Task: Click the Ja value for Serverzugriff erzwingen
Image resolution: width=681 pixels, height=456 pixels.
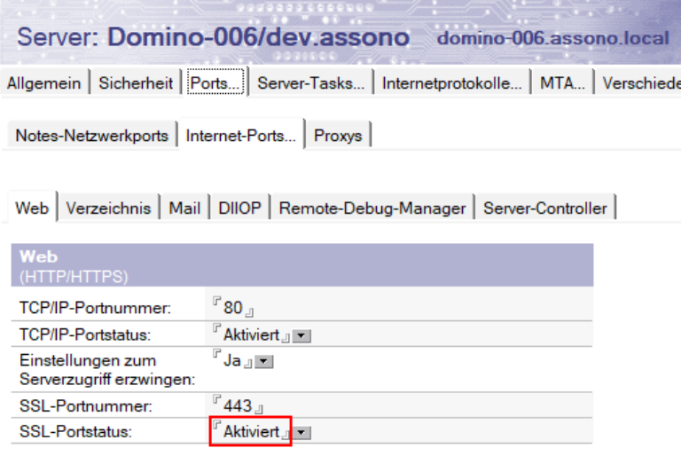Action: [x=232, y=360]
